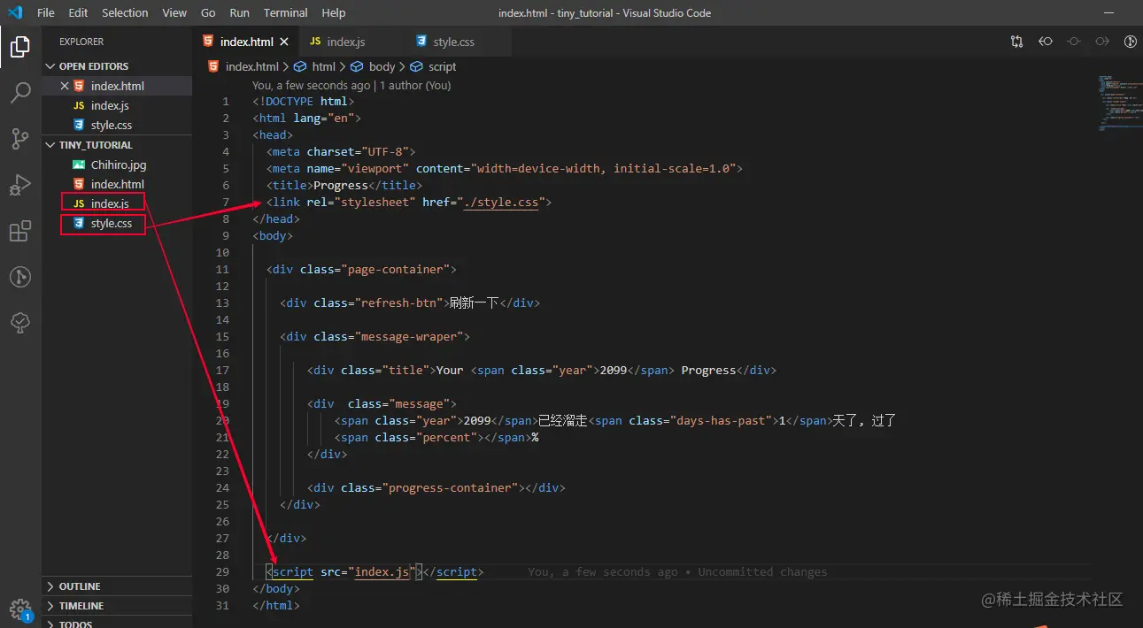Open the Terminal menu

286,12
